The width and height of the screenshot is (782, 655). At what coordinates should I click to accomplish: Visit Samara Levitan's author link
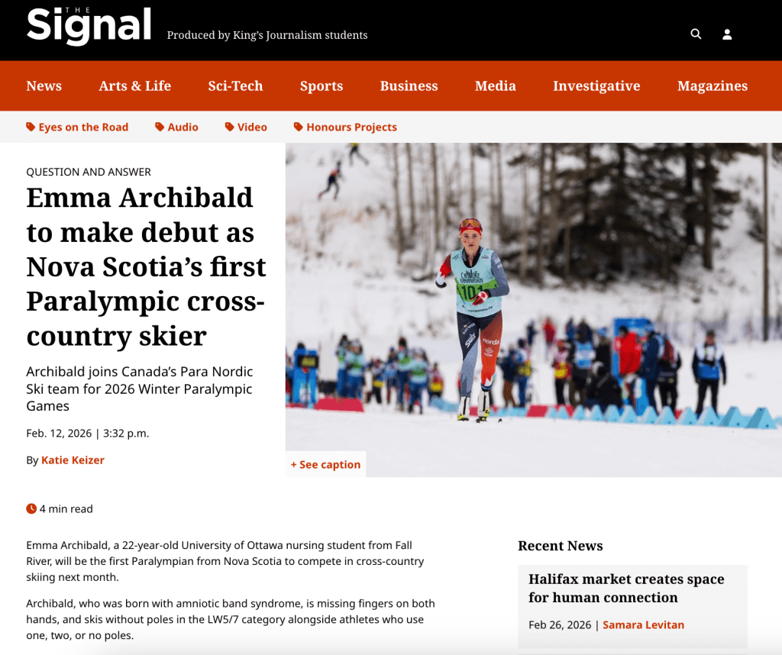pos(643,624)
